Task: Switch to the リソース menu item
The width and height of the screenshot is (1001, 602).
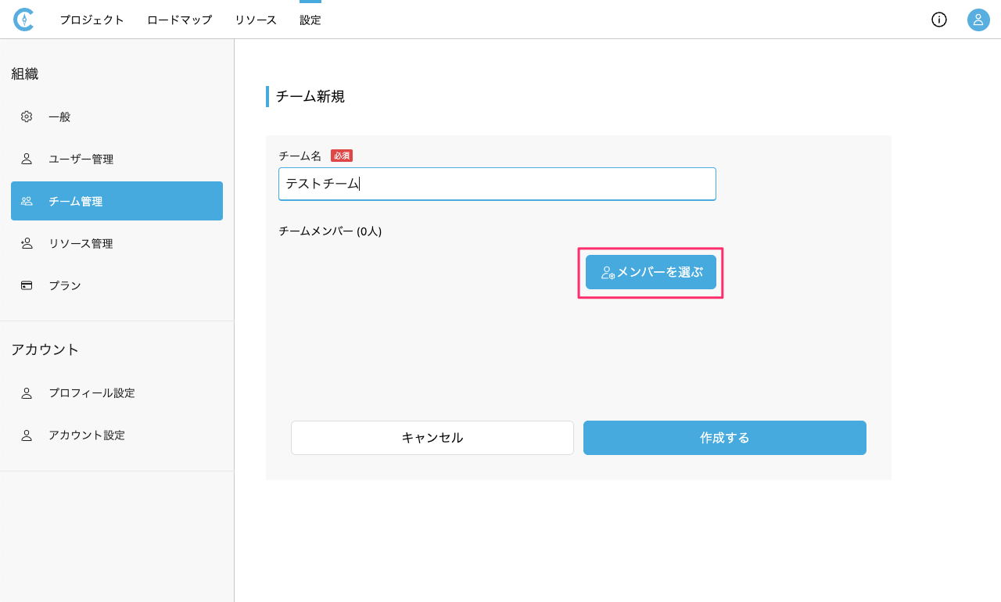Action: click(255, 20)
